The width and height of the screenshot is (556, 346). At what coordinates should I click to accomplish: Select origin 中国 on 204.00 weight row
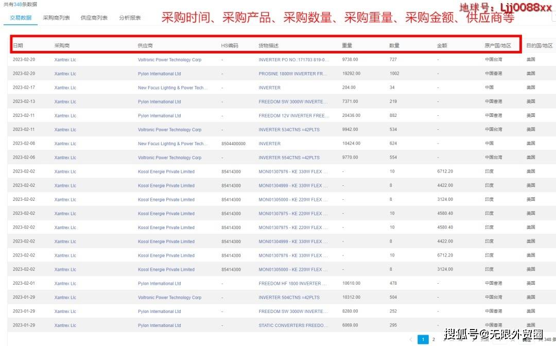[489, 87]
